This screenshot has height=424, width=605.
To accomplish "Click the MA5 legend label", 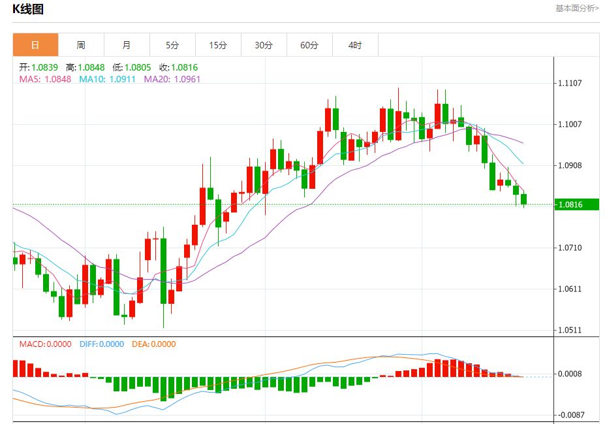I will [45, 79].
